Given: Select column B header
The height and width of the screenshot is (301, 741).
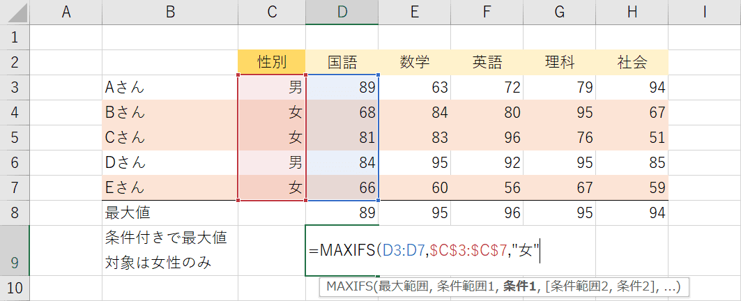Looking at the screenshot, I should (x=170, y=13).
